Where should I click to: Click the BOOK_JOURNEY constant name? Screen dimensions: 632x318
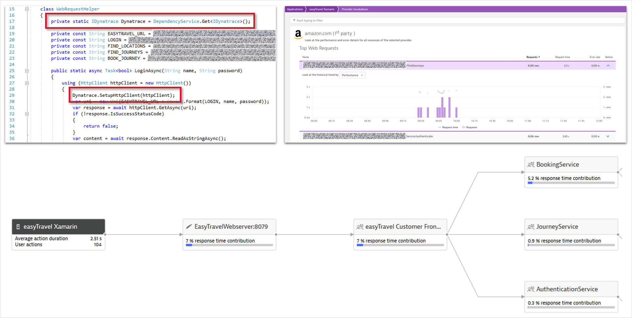coord(124,58)
